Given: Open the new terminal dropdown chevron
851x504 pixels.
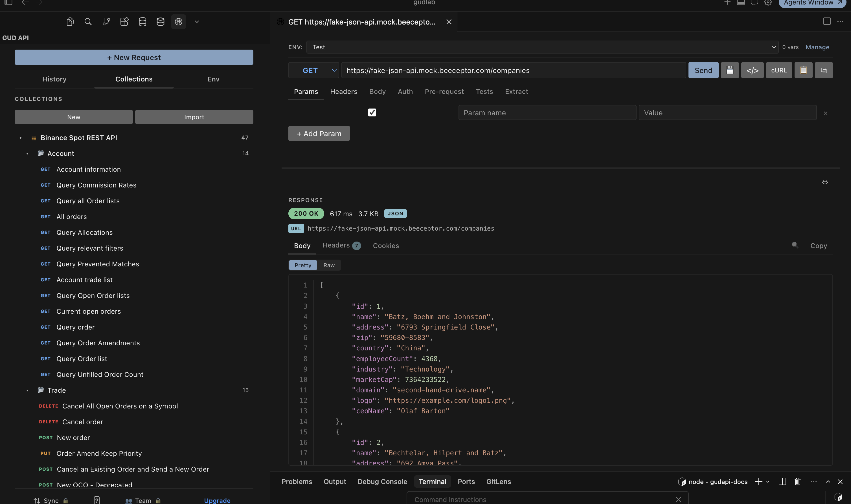Looking at the screenshot, I should 768,481.
